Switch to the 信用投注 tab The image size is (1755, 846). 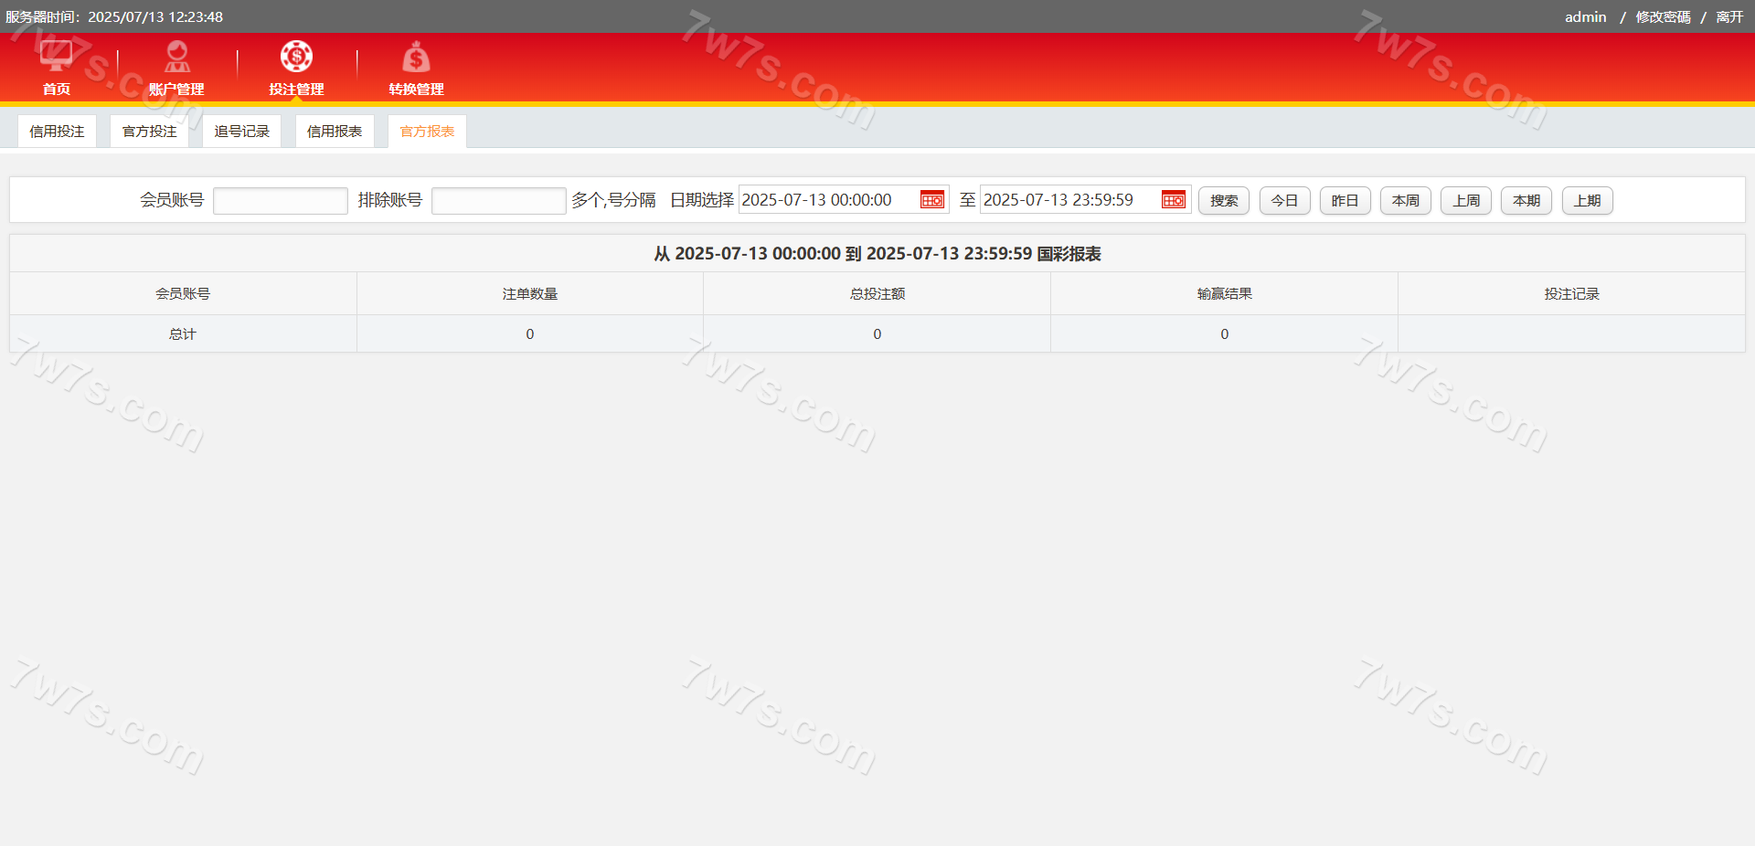57,132
